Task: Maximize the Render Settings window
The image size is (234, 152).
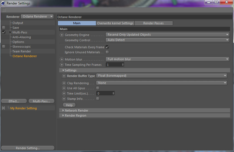Action: point(216,2)
